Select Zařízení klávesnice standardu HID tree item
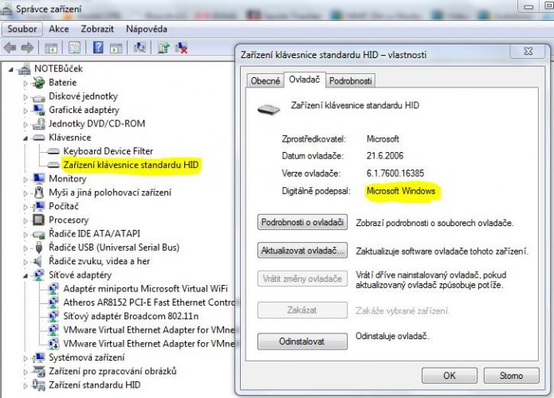554x398 pixels. pos(131,165)
